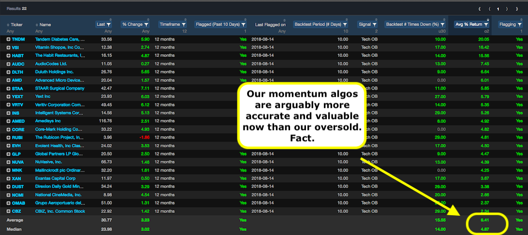This screenshot has width=528, height=235.
Task: Click TNDM ticker symbol
Action: pyautogui.click(x=18, y=39)
